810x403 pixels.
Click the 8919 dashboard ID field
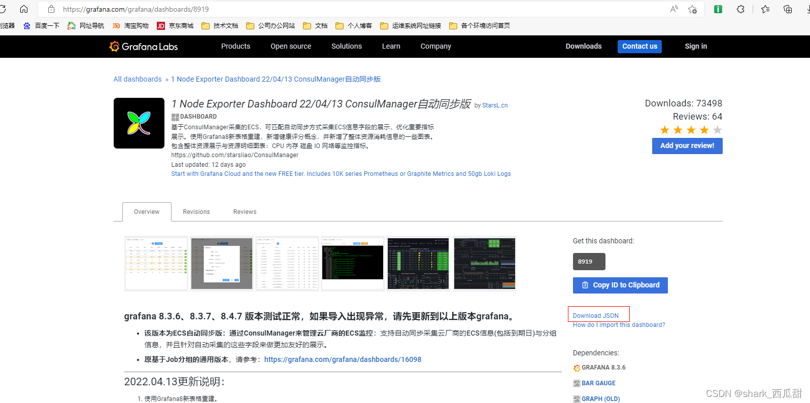tap(589, 262)
